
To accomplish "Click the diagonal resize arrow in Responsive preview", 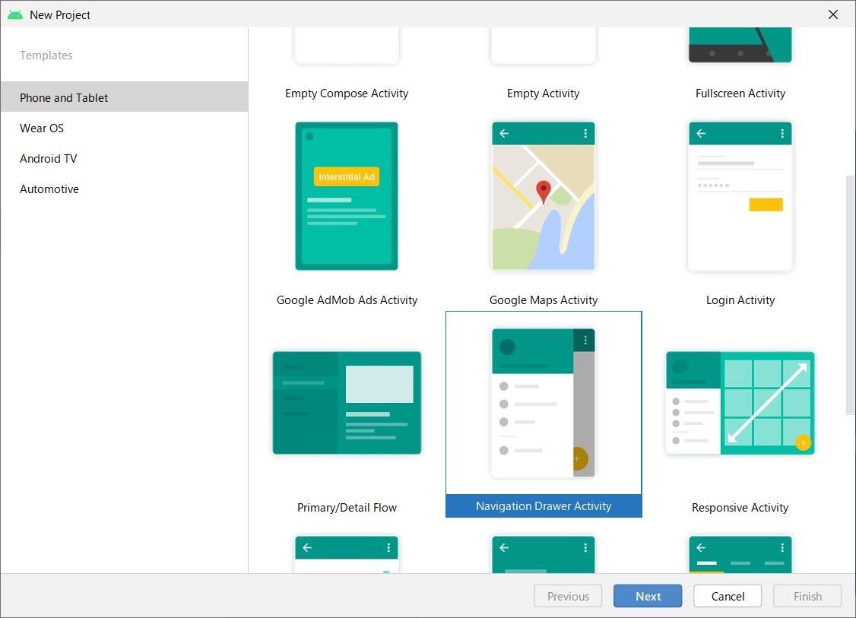I will [767, 403].
